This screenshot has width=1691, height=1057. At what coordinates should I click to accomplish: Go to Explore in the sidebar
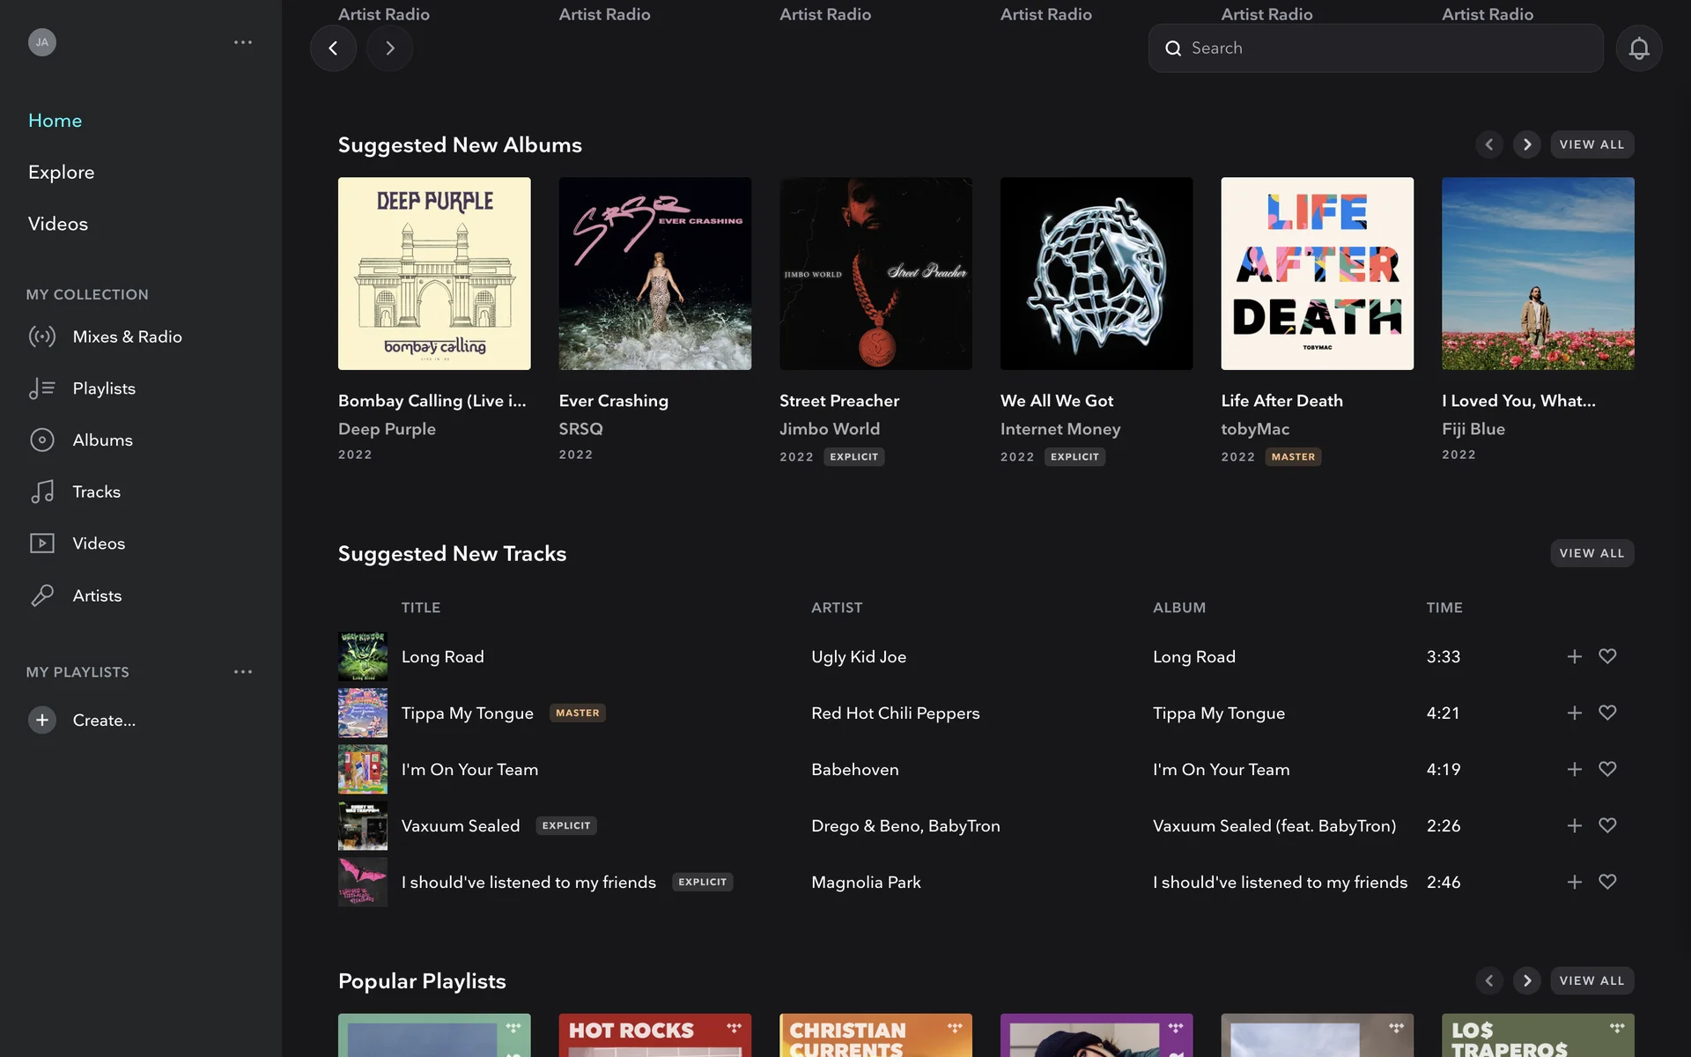point(61,172)
